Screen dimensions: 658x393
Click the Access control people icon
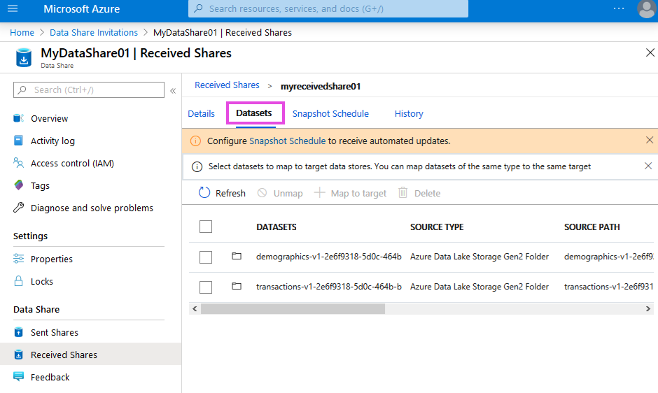pyautogui.click(x=18, y=163)
